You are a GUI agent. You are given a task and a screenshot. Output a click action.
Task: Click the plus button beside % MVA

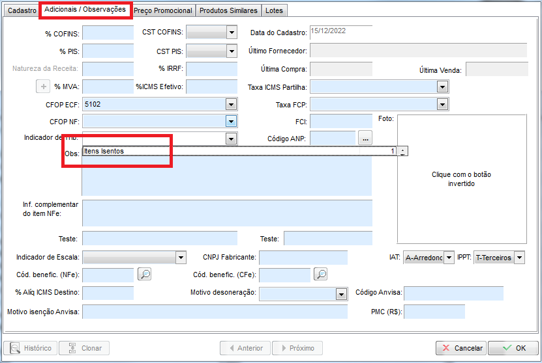point(42,87)
